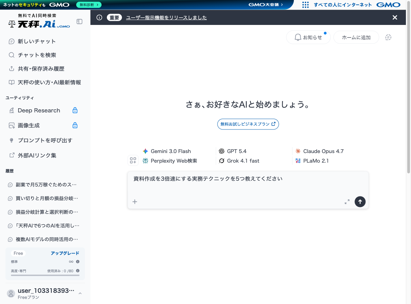
Task: Click the 無料お試しビジネスプラン button
Action: pyautogui.click(x=248, y=124)
